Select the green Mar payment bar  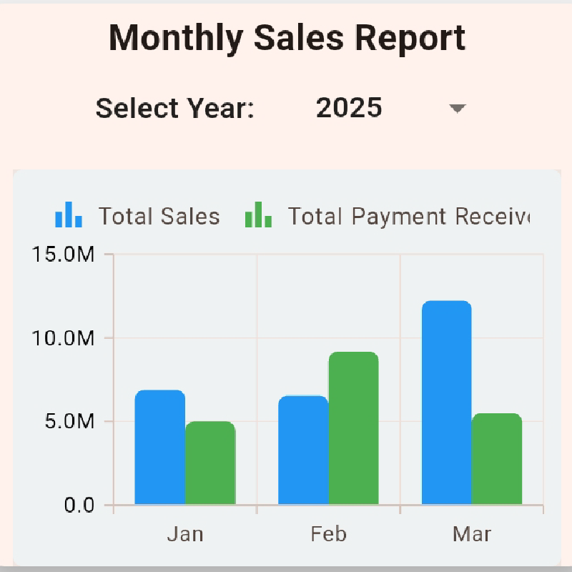coord(497,459)
